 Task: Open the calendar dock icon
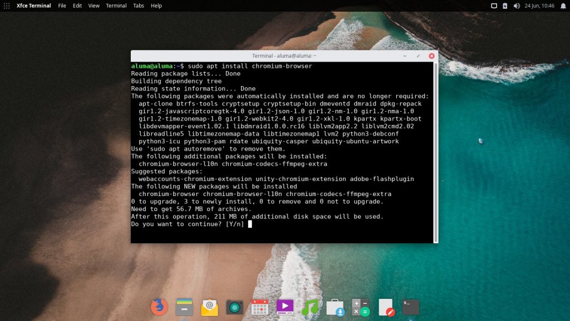[x=260, y=307]
